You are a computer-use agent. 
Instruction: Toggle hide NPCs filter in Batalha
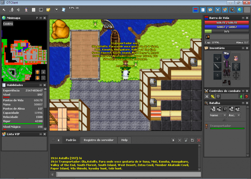(219, 109)
